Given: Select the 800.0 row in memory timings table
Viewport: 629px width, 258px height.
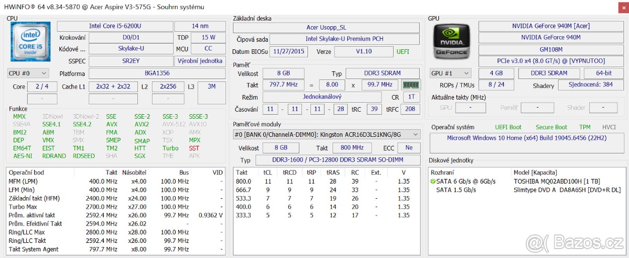Looking at the screenshot, I should (325, 181).
